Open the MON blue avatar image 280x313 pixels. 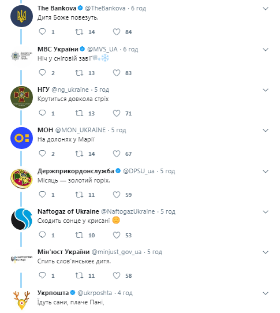click(21, 138)
